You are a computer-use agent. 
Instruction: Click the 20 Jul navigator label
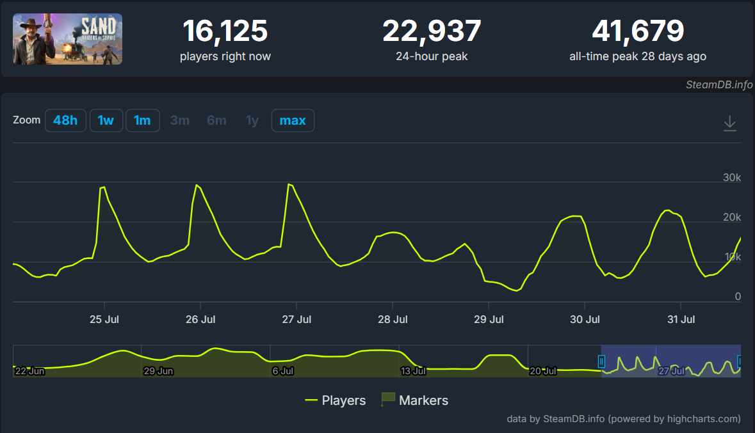coord(543,371)
